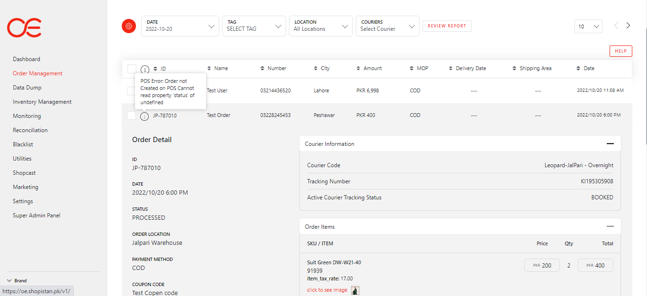Click the red settings gear icon

[x=129, y=27]
